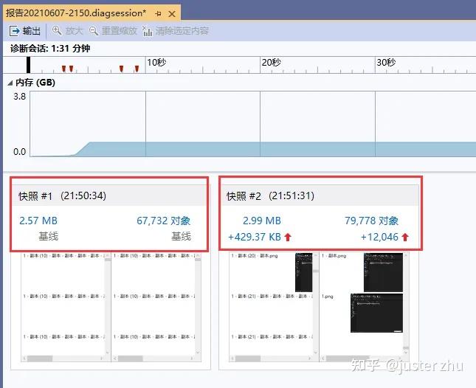The width and height of the screenshot is (476, 388).
Task: Open the +12,046 objects diff link
Action: pyautogui.click(x=379, y=237)
